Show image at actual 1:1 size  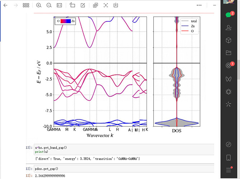click(59, 6)
